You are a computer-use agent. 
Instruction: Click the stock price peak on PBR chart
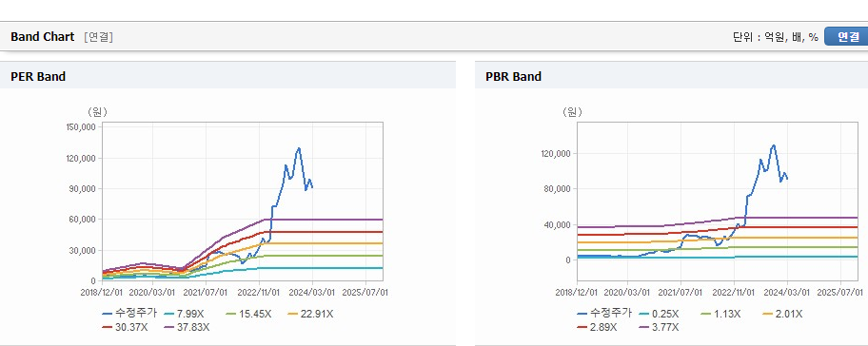click(774, 146)
